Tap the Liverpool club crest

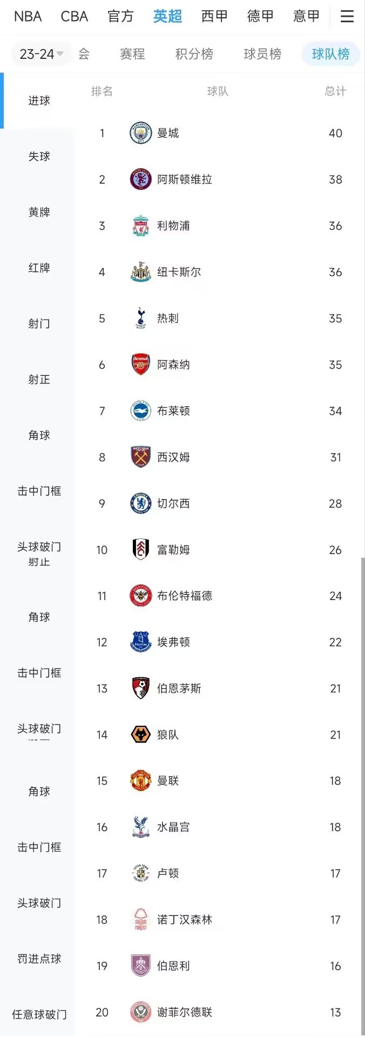141,226
